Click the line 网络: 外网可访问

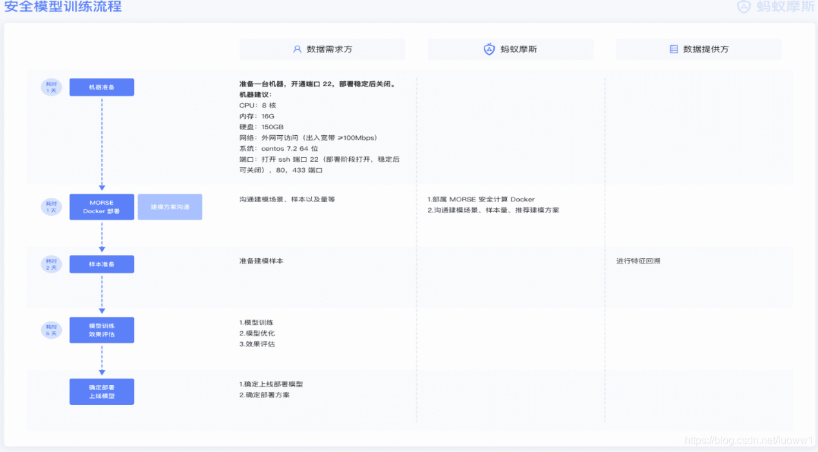pyautogui.click(x=308, y=138)
